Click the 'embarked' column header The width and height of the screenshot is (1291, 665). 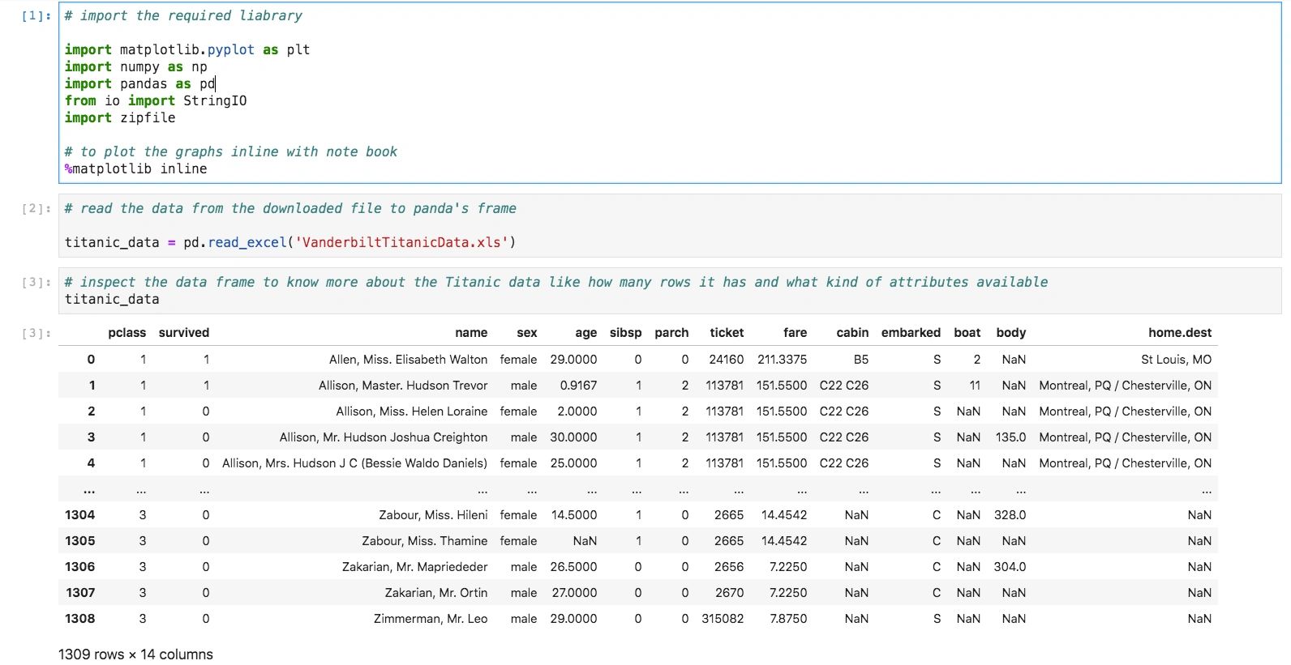[x=910, y=333]
